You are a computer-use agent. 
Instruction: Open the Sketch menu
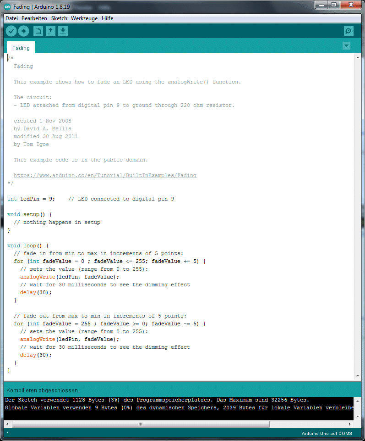coord(59,18)
